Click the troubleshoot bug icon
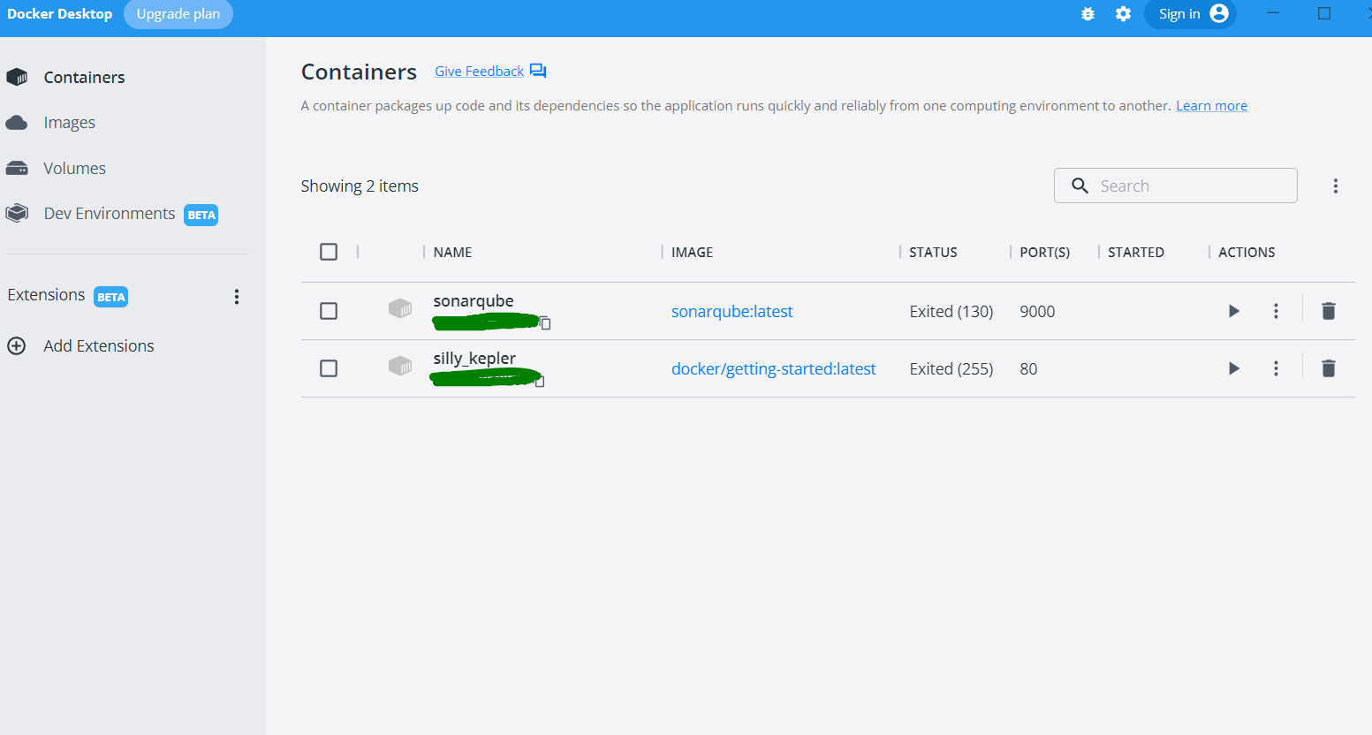The width and height of the screenshot is (1372, 735). tap(1088, 14)
